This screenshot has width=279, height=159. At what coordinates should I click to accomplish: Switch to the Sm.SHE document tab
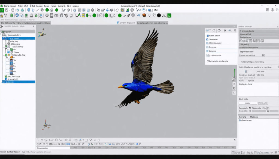pos(126,23)
